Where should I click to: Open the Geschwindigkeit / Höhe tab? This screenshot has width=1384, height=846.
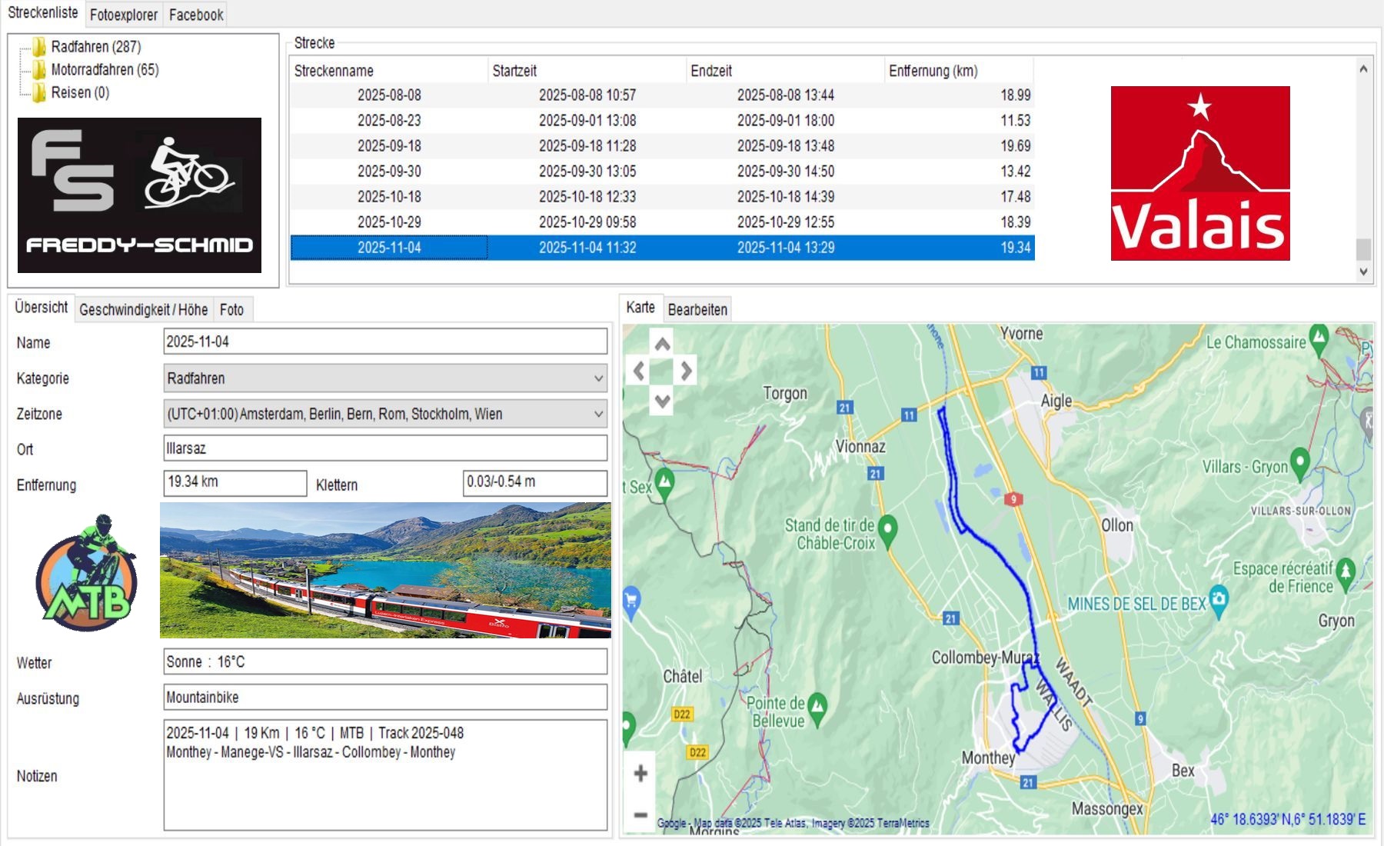[143, 309]
